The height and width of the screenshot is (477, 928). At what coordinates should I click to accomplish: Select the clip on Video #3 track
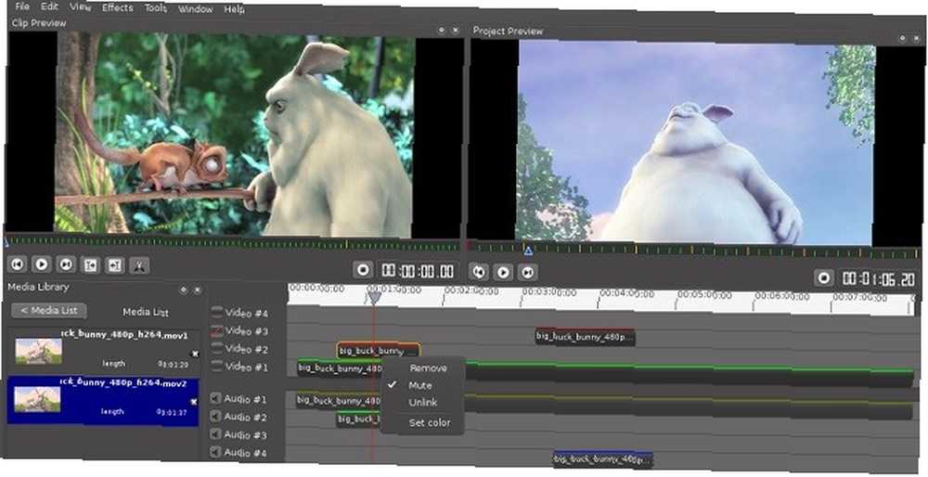click(x=585, y=337)
